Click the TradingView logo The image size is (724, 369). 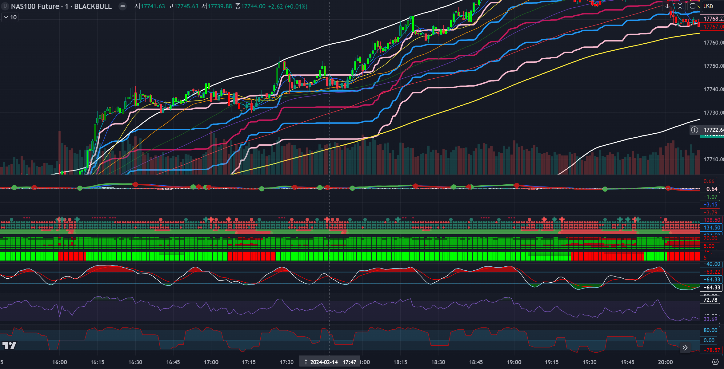click(9, 346)
